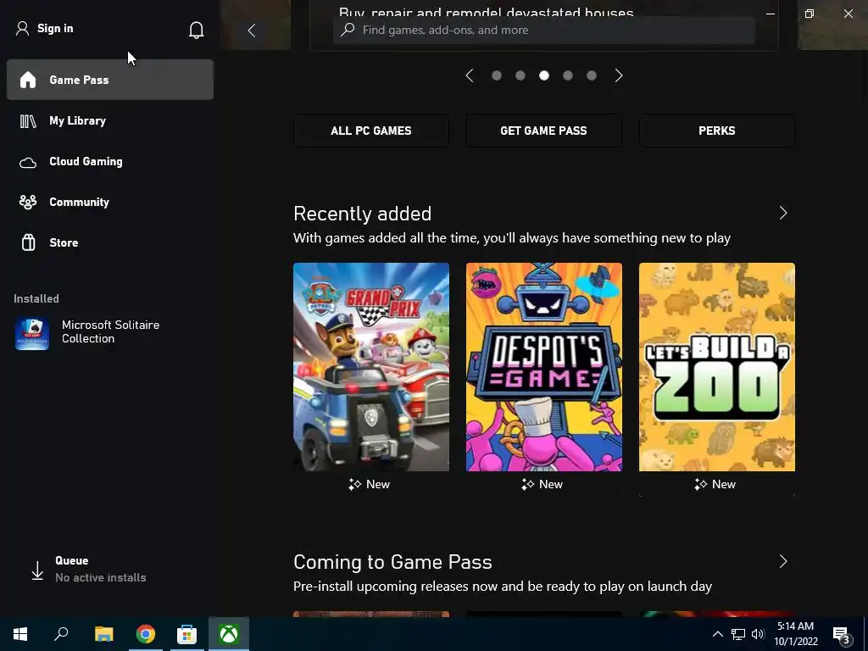Open Cloud Gaming section

pos(110,162)
